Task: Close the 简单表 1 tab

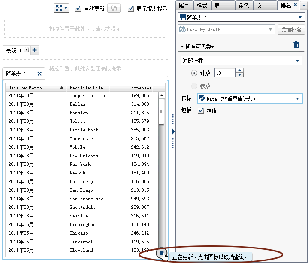Action: tap(39, 73)
